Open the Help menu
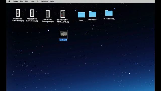Viewport: 161px width, 91px height. (x=52, y=1)
